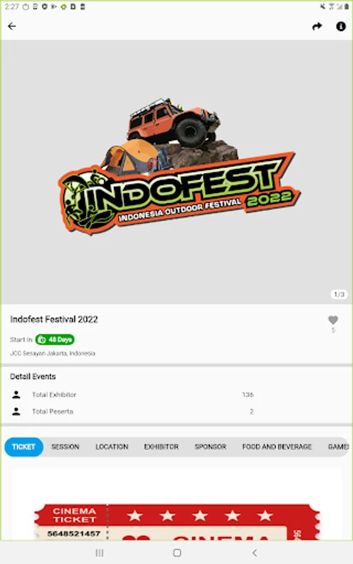The height and width of the screenshot is (564, 353).
Task: Share the event with the arrow icon
Action: (x=317, y=26)
